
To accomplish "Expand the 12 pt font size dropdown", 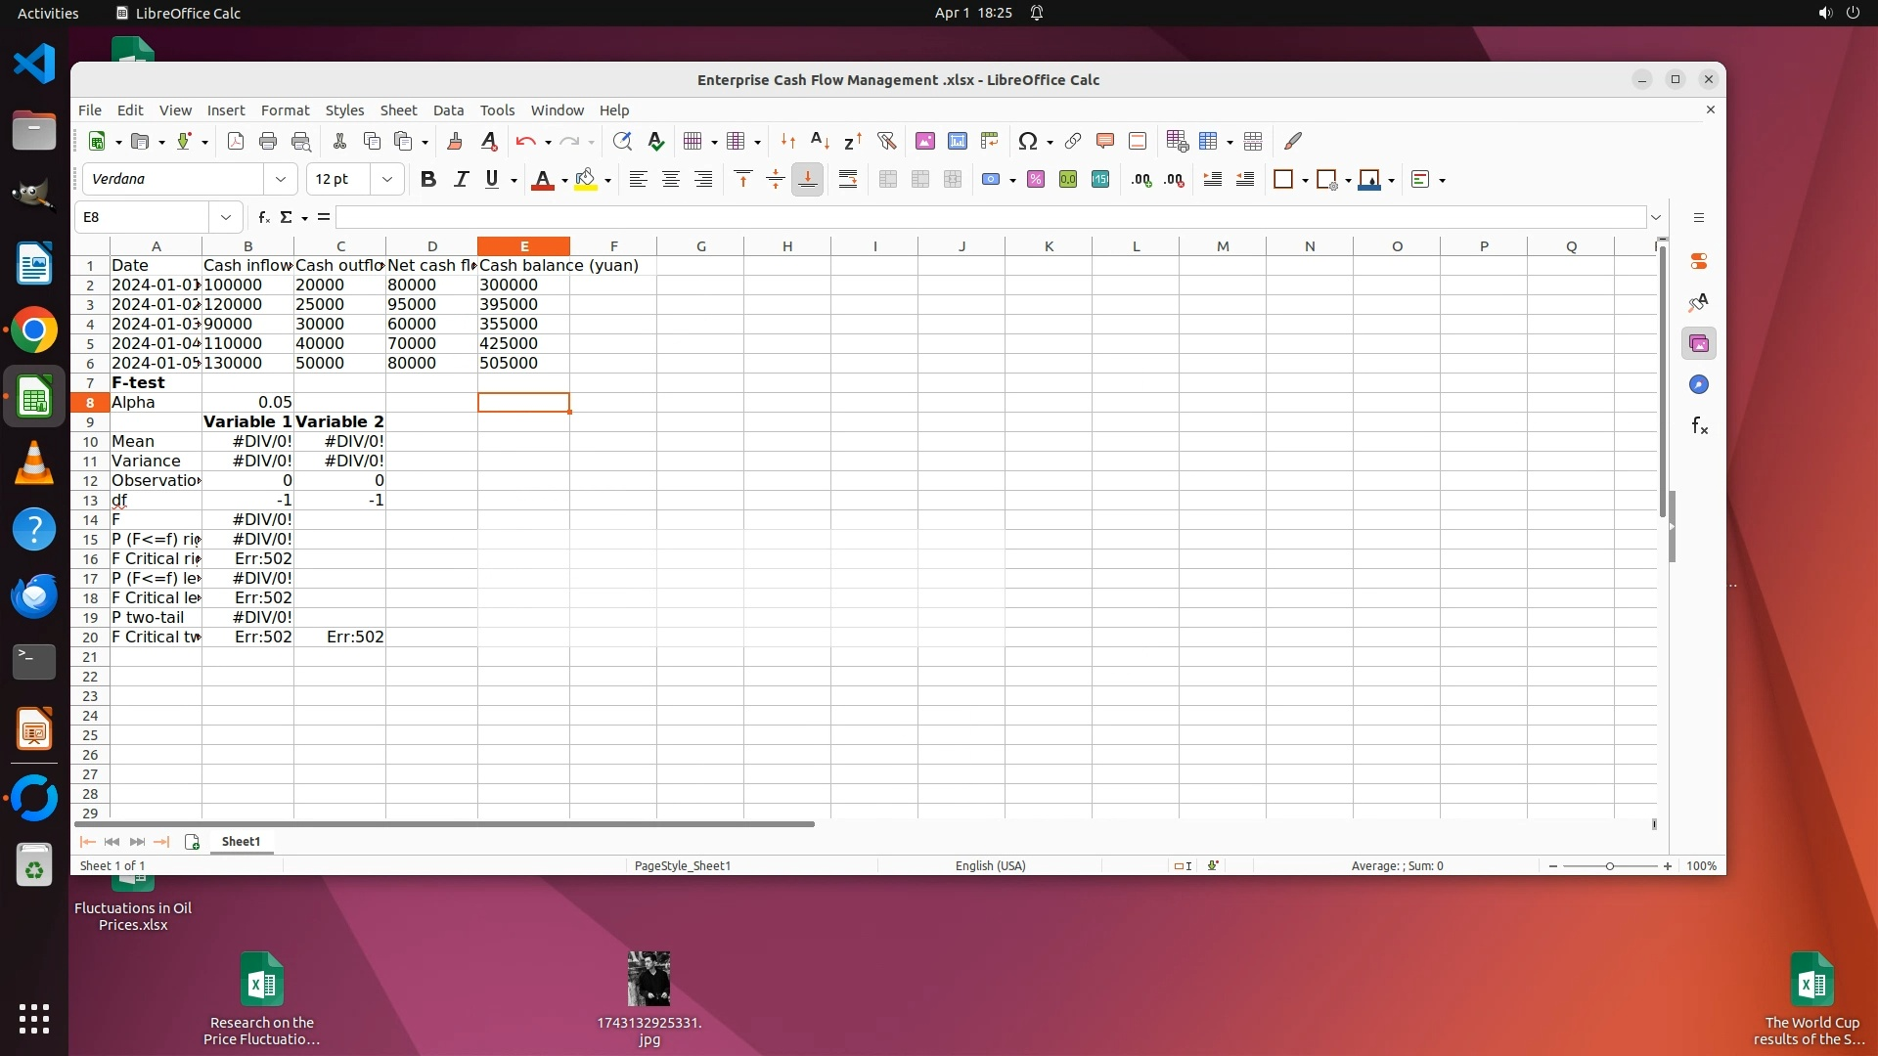I will [387, 180].
